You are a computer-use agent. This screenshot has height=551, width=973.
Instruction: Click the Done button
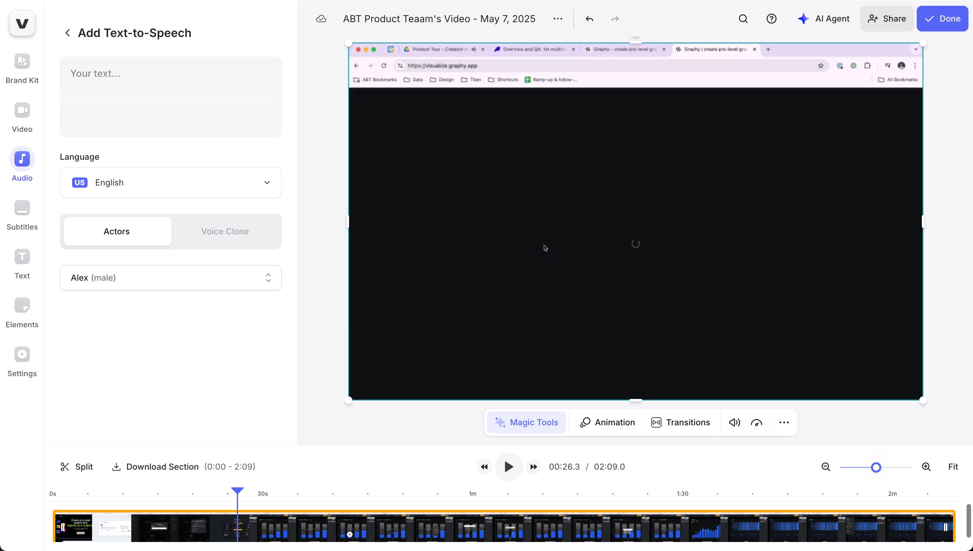[942, 19]
